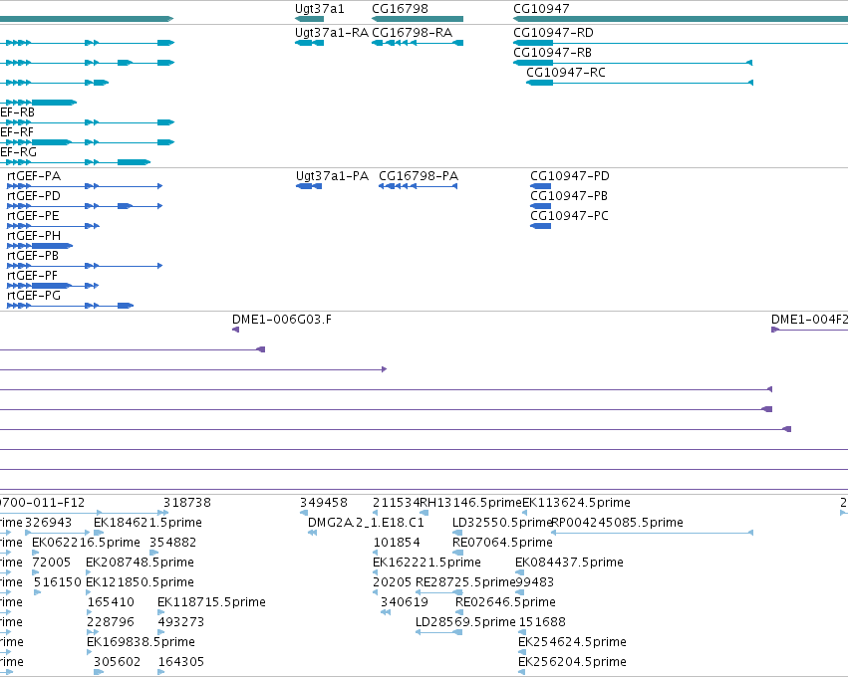Image resolution: width=848 pixels, height=677 pixels.
Task: Select the CG10947-PD protein label
Action: (570, 176)
